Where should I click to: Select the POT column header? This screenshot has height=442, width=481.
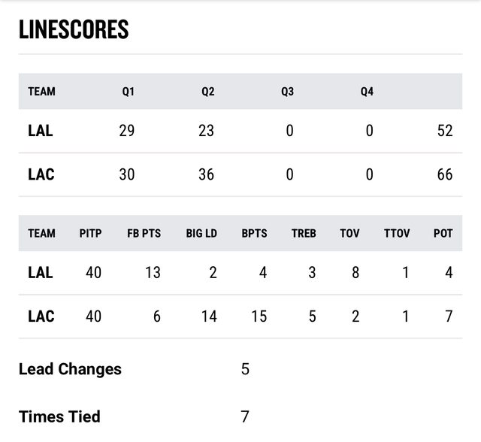click(443, 234)
